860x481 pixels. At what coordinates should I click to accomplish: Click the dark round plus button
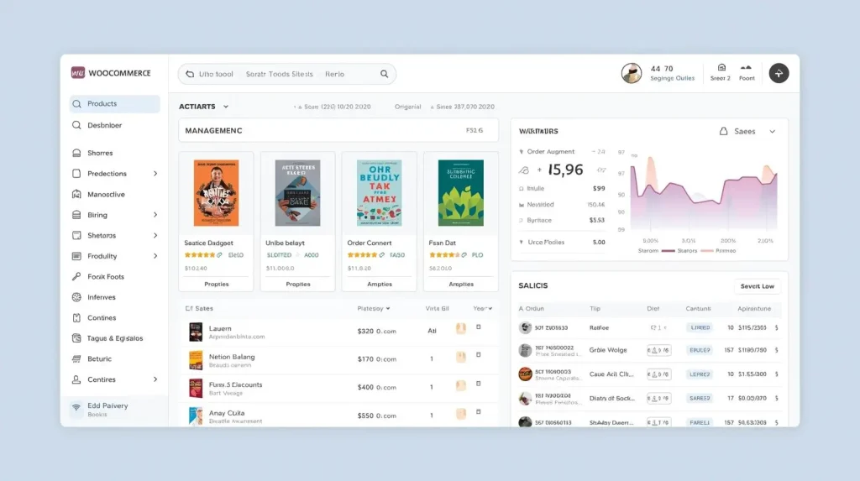(779, 73)
